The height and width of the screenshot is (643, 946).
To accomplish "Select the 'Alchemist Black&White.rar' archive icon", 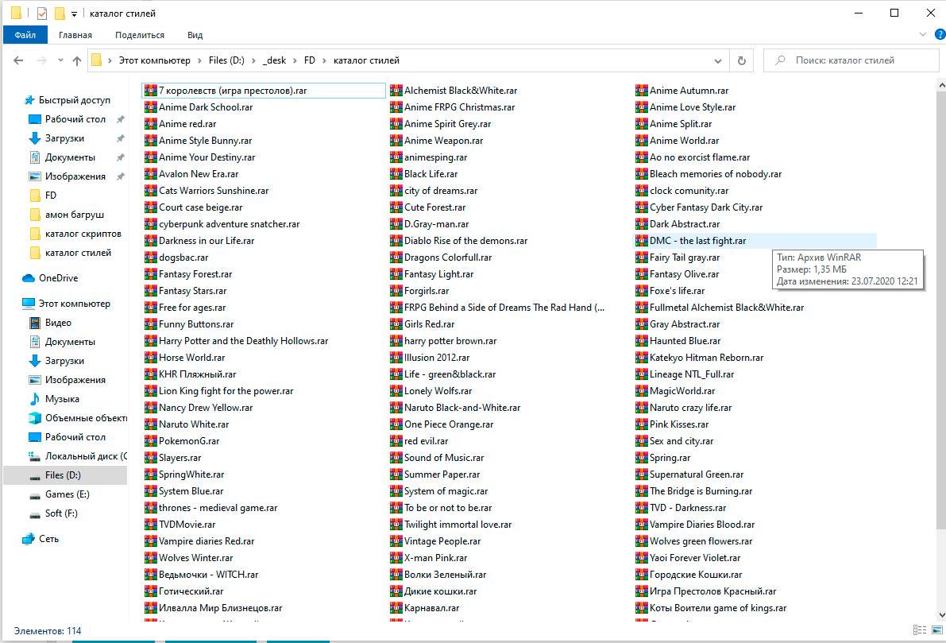I will (x=396, y=91).
